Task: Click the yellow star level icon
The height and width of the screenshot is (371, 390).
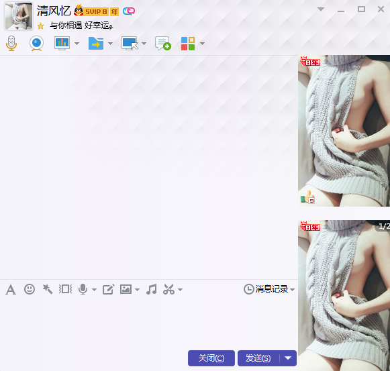Action: coord(40,26)
